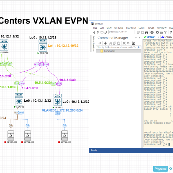Screen dimensions: 173x173
Task: Open the SCRIPT menu
Action: [x=142, y=28]
